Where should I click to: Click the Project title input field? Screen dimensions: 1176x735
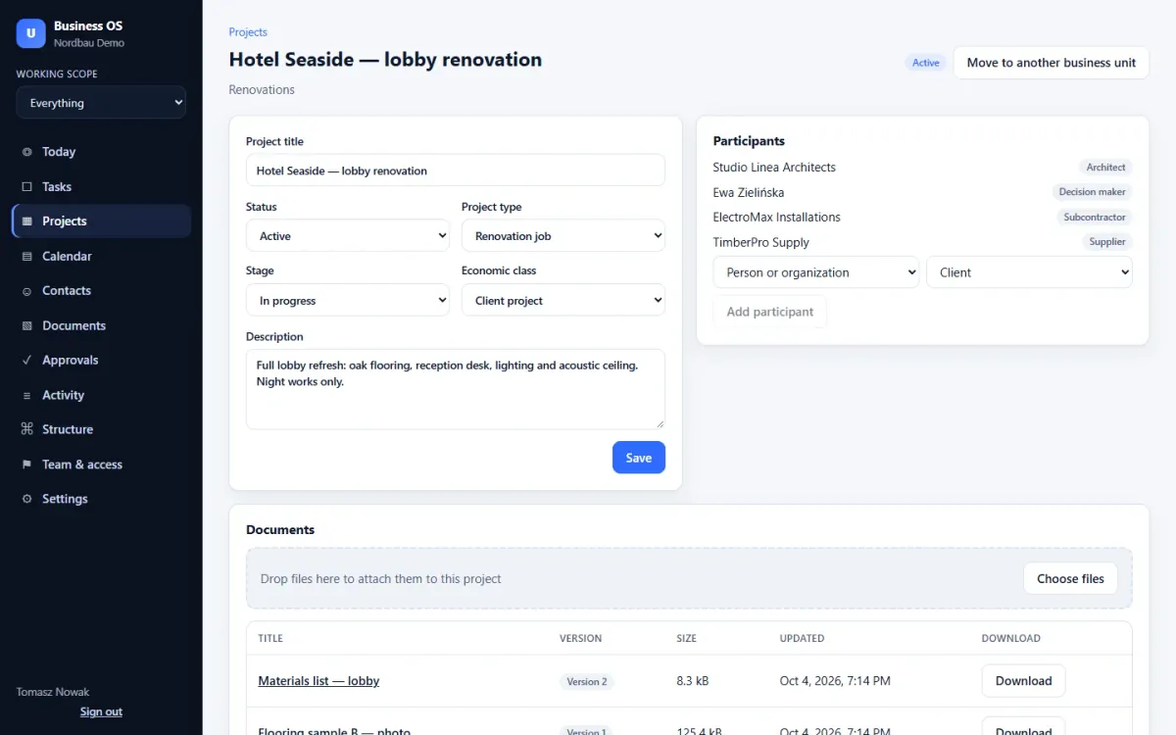[x=456, y=171]
